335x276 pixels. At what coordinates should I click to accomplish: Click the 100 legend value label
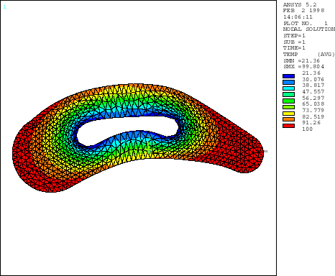(308, 129)
